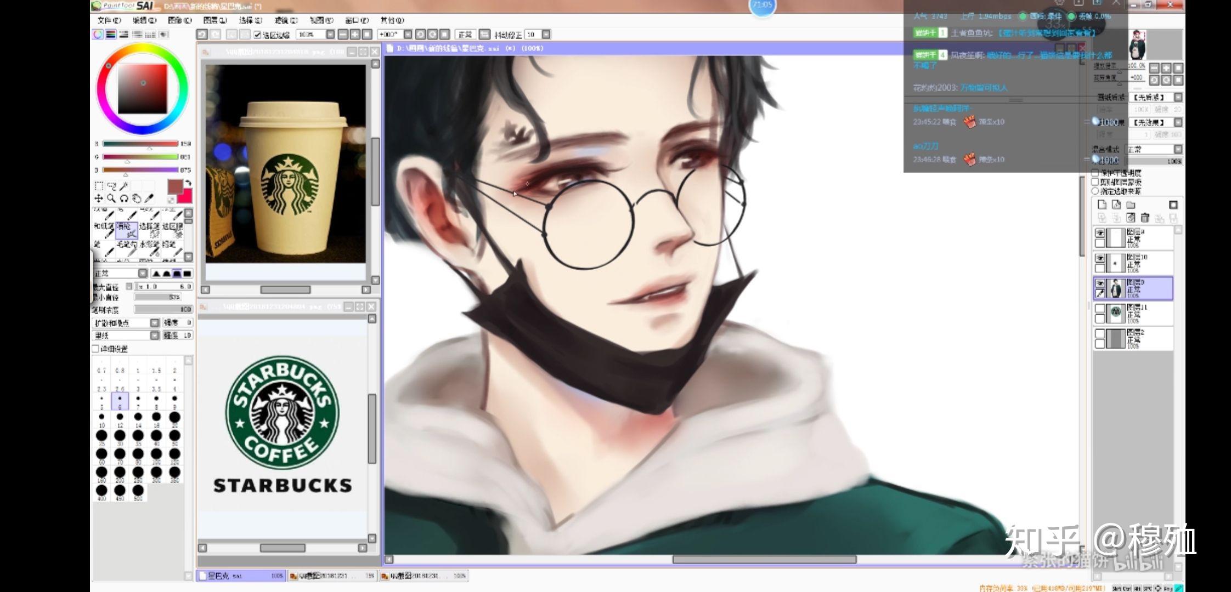Select the Zoom magnifier tool
This screenshot has width=1231, height=592.
[x=111, y=198]
